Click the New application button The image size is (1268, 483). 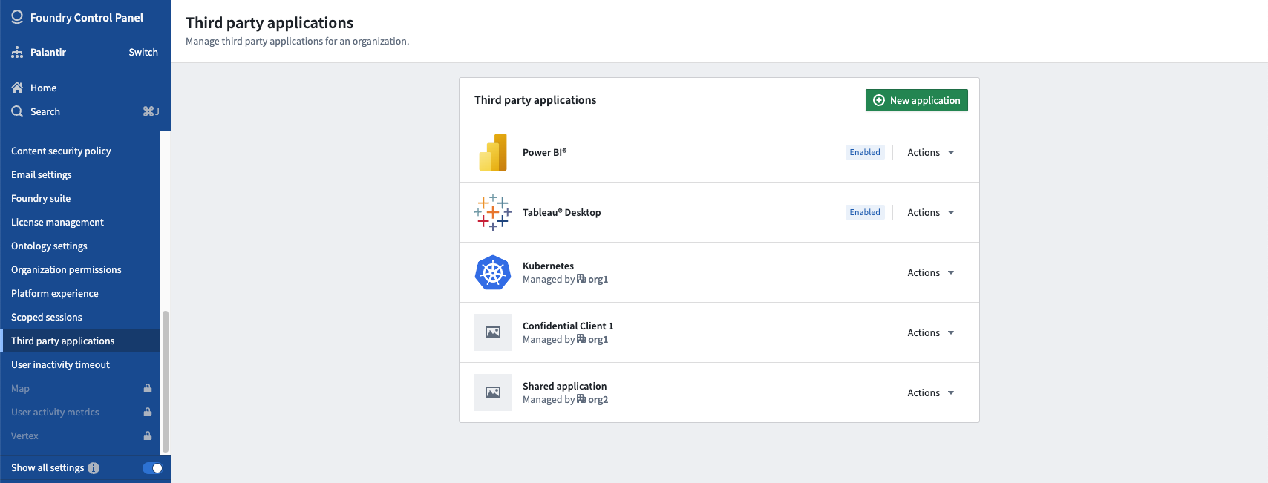(x=916, y=100)
